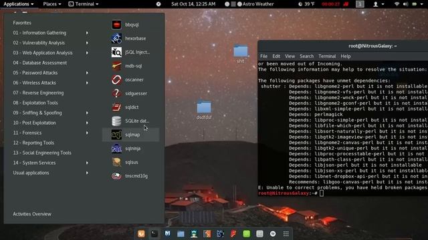
Task: Start sqlninja tool
Action: [130, 149]
